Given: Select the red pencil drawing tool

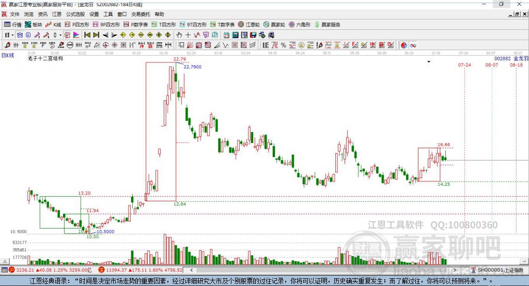Looking at the screenshot, I should coord(7,45).
